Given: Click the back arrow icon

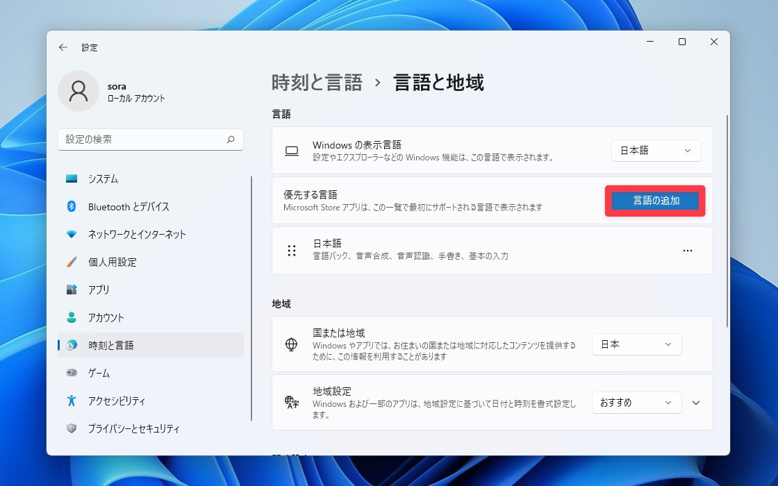Looking at the screenshot, I should pyautogui.click(x=63, y=47).
